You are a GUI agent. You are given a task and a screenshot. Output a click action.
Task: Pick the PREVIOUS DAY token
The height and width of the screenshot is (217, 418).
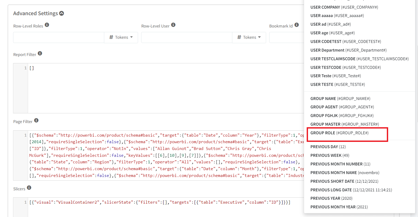328,147
